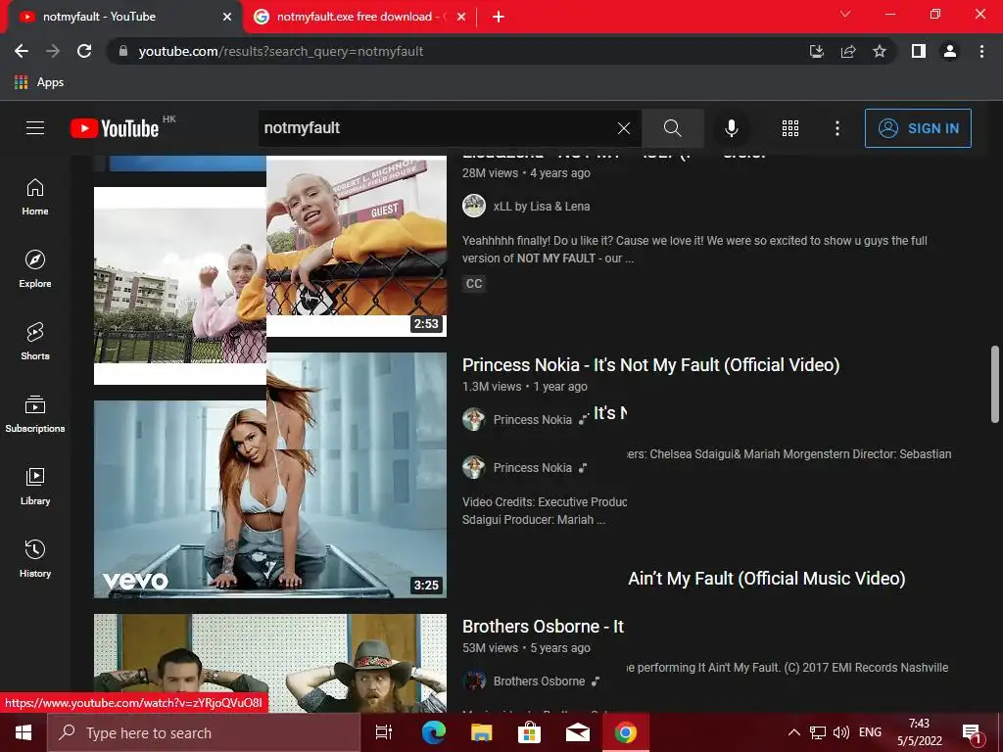Open network status in tray
1003x752 pixels.
tap(818, 732)
